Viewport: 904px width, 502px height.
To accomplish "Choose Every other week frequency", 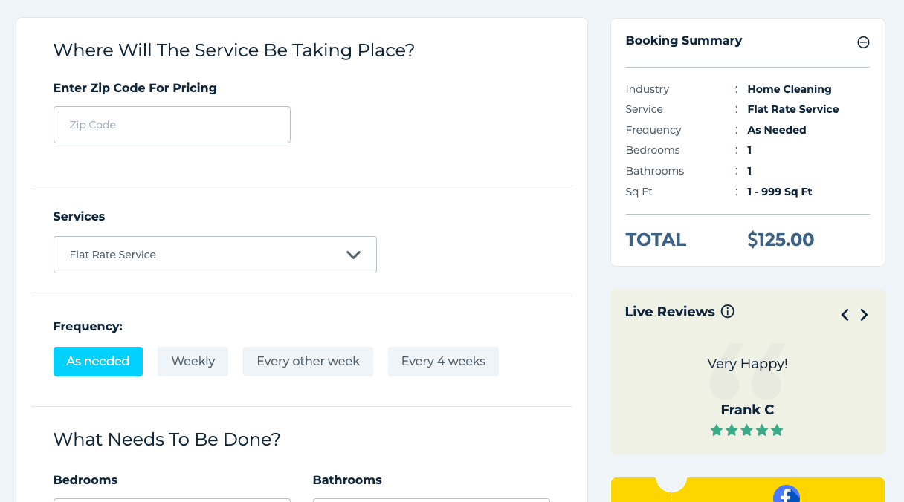I will pos(308,362).
